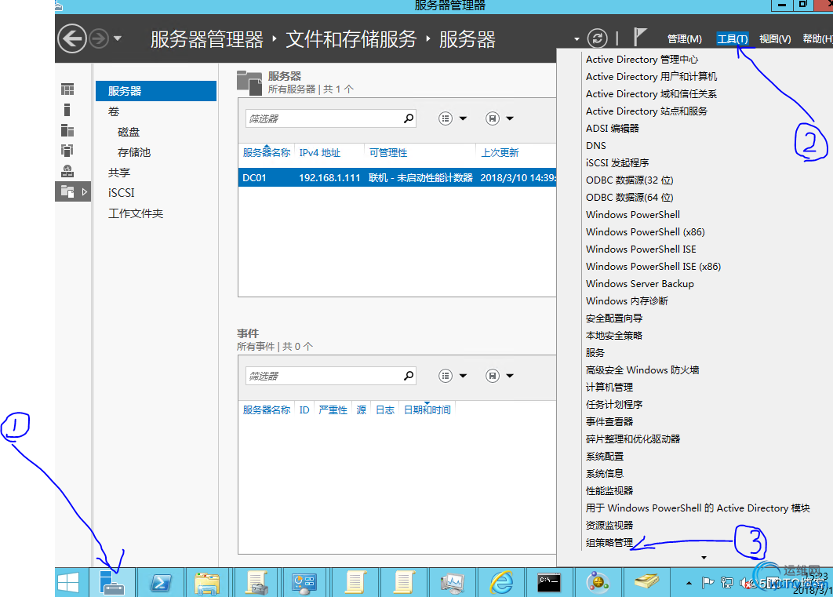Open the Local Server icon in sidebar
Image resolution: width=833 pixels, height=597 pixels.
pyautogui.click(x=67, y=110)
